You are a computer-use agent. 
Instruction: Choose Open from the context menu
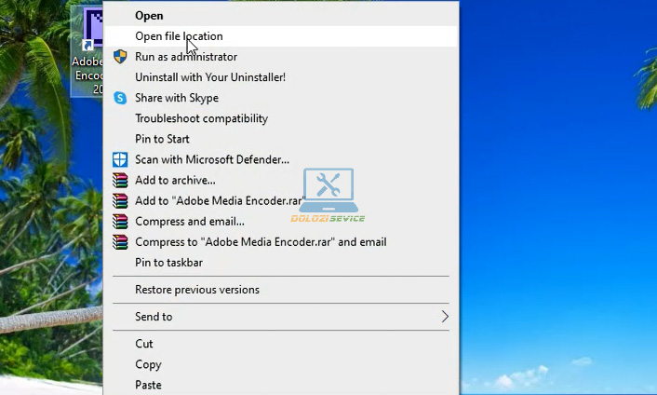tap(149, 16)
